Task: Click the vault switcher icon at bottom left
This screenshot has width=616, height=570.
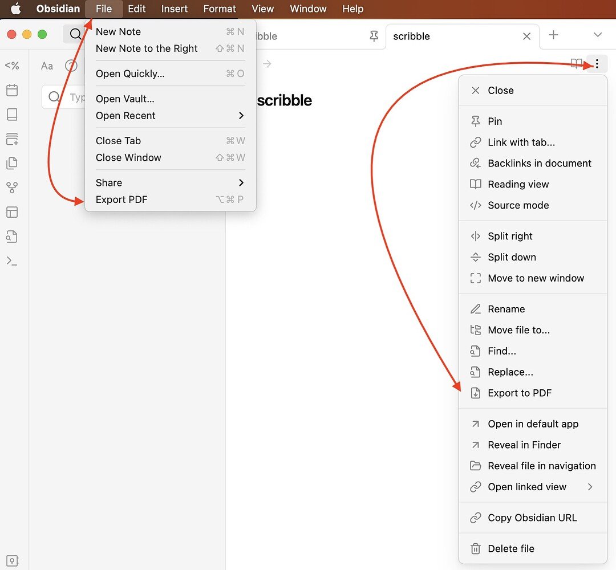Action: coord(12,560)
